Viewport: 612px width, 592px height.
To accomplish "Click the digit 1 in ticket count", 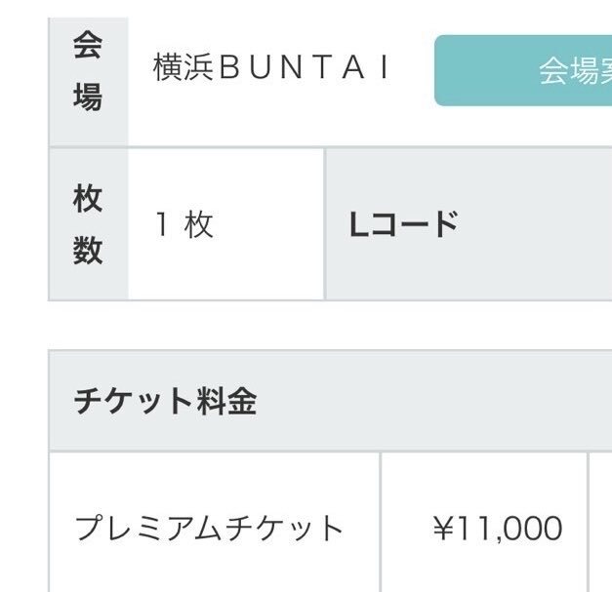I will (x=162, y=225).
